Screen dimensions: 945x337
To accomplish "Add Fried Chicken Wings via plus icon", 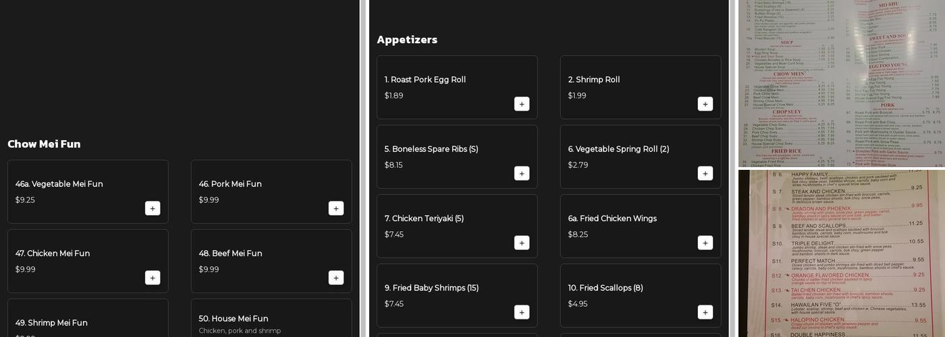I will pos(705,243).
